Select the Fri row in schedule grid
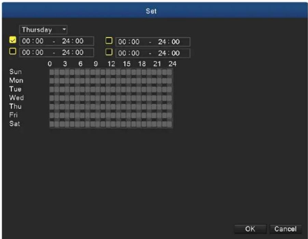Screen dimensions: 308x239 [x=111, y=115]
